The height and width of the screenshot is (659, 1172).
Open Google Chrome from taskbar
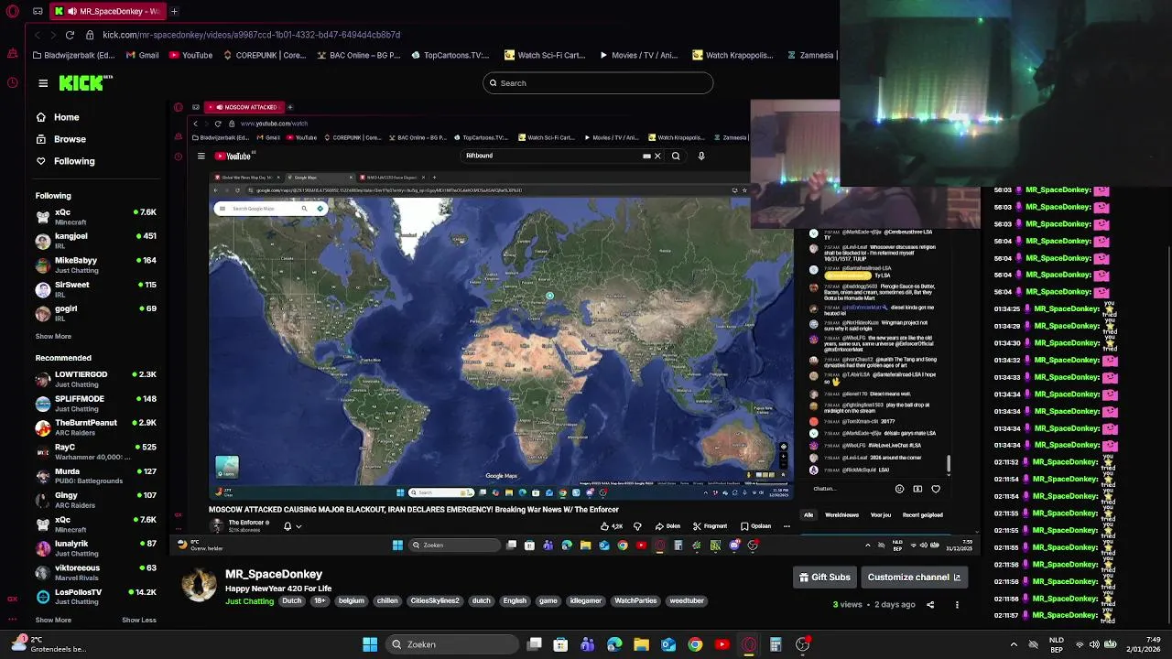click(695, 644)
